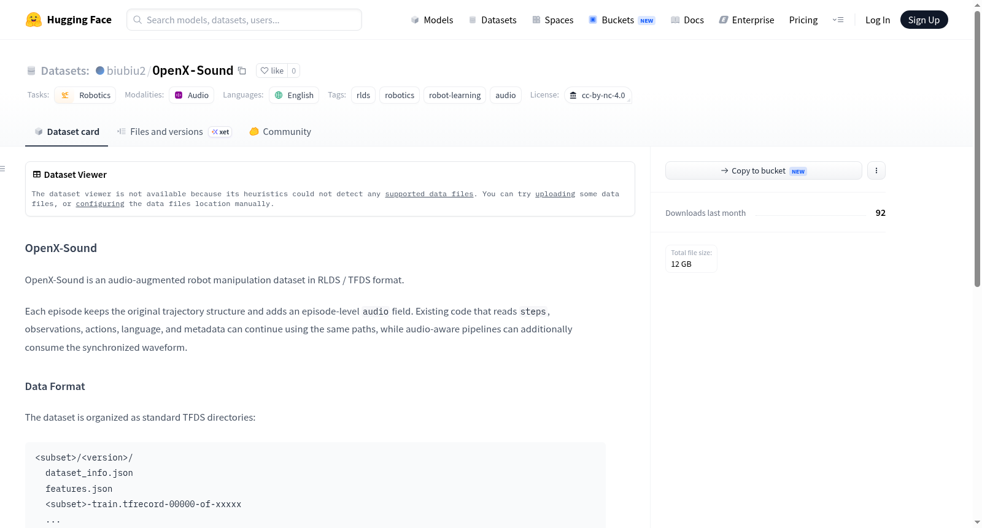This screenshot has height=528, width=982.
Task: Focus the search models, datasets, users field
Action: coord(244,20)
